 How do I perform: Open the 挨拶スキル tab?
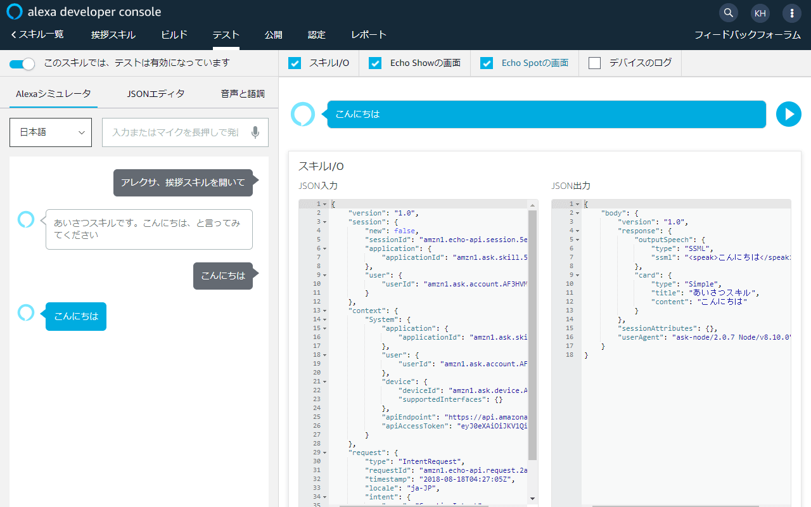[x=113, y=35]
